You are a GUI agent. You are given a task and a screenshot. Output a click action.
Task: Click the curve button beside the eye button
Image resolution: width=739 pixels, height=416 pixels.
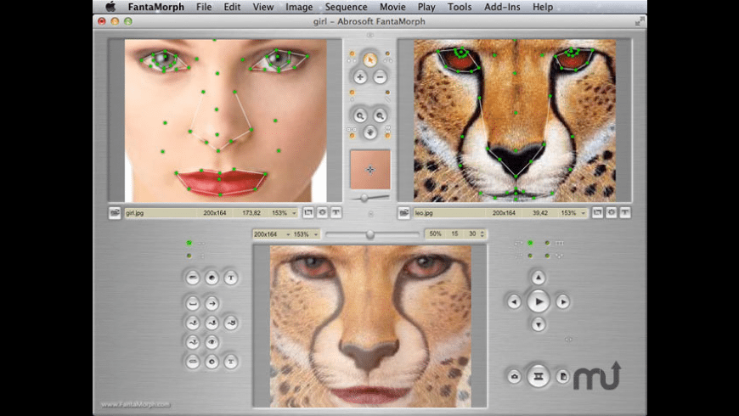coord(192,342)
